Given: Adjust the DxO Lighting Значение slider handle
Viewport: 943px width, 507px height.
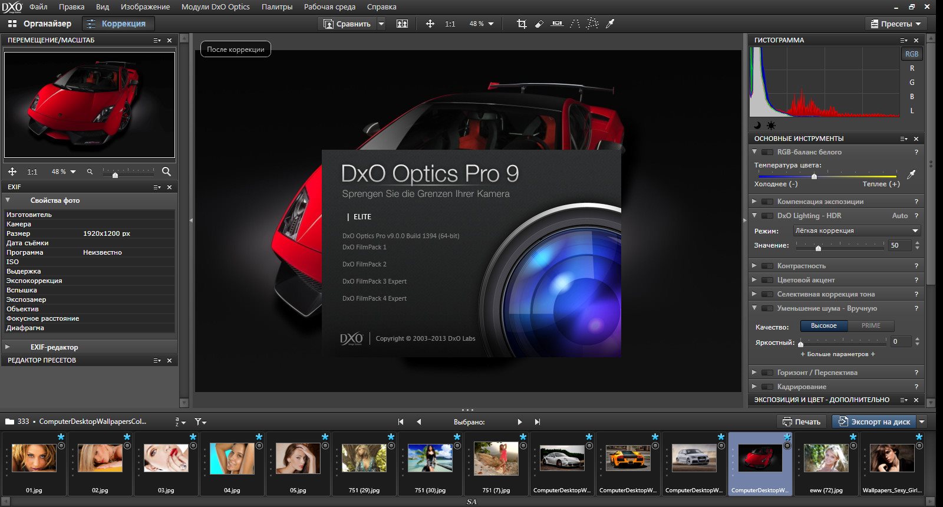Looking at the screenshot, I should pos(818,248).
